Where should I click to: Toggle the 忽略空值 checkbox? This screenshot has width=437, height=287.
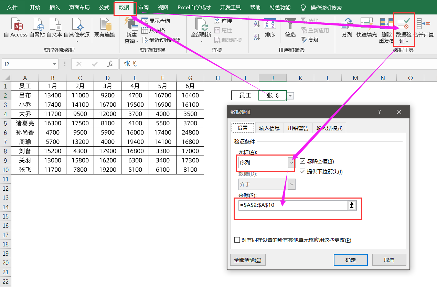click(x=302, y=161)
